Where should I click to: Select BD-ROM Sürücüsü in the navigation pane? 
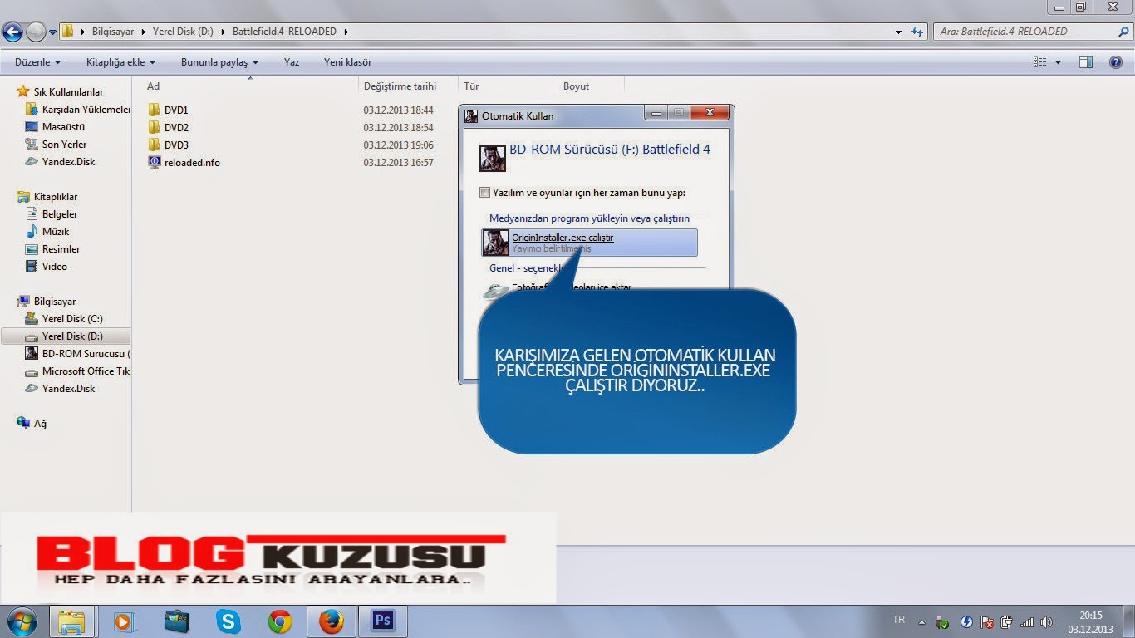point(78,354)
